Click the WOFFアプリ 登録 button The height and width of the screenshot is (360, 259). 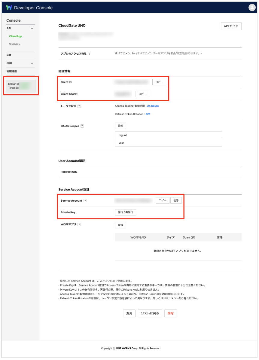[x=120, y=225]
